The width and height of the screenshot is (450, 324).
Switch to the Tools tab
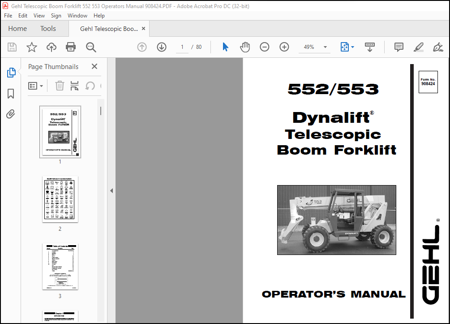click(48, 29)
